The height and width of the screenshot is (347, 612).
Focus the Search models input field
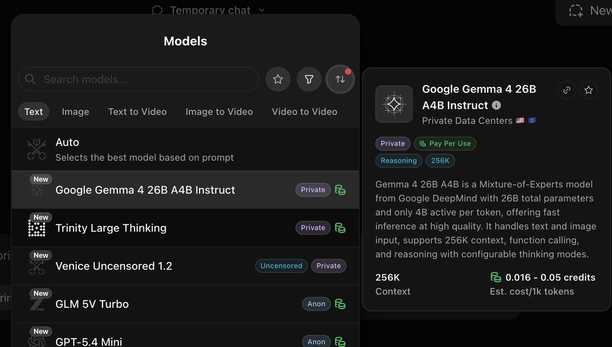point(138,79)
